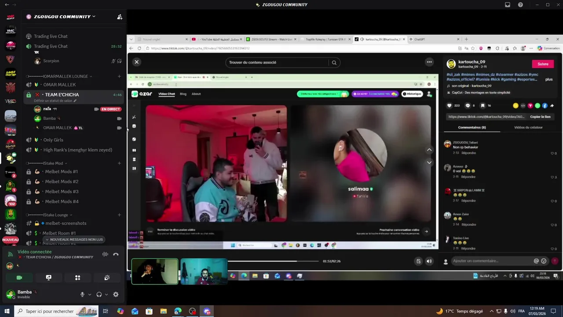Image resolution: width=563 pixels, height=317 pixels.
Task: Click the invite people icon
Action: point(120,17)
